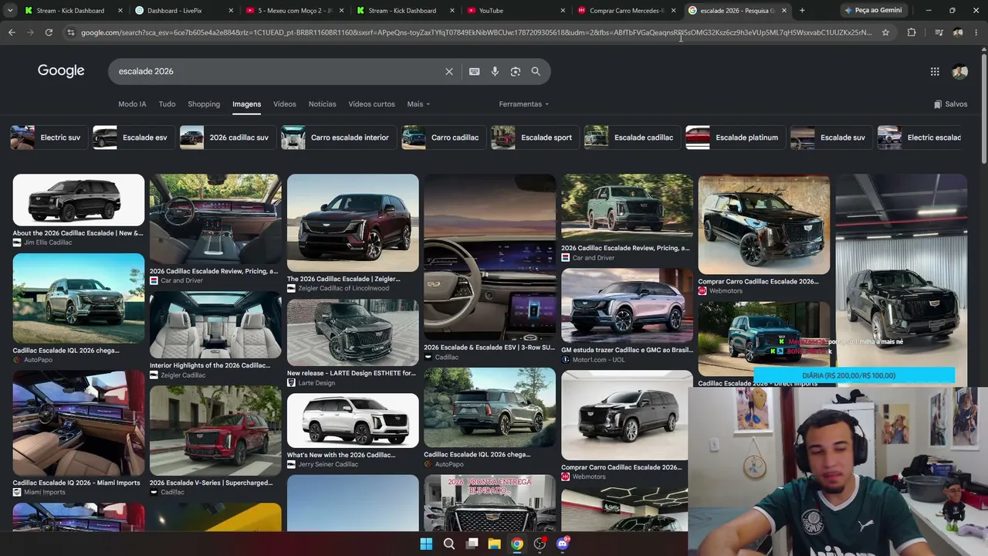Select the Tudo search tab
This screenshot has height=556, width=988.
[167, 104]
